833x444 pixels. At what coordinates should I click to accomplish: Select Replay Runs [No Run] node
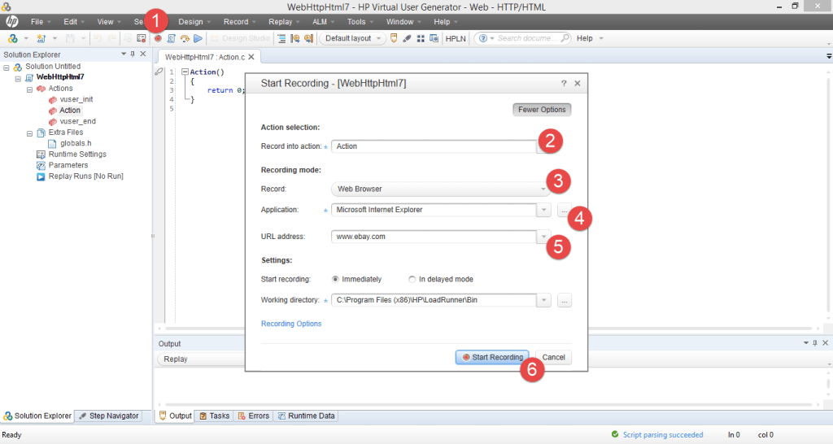[86, 176]
